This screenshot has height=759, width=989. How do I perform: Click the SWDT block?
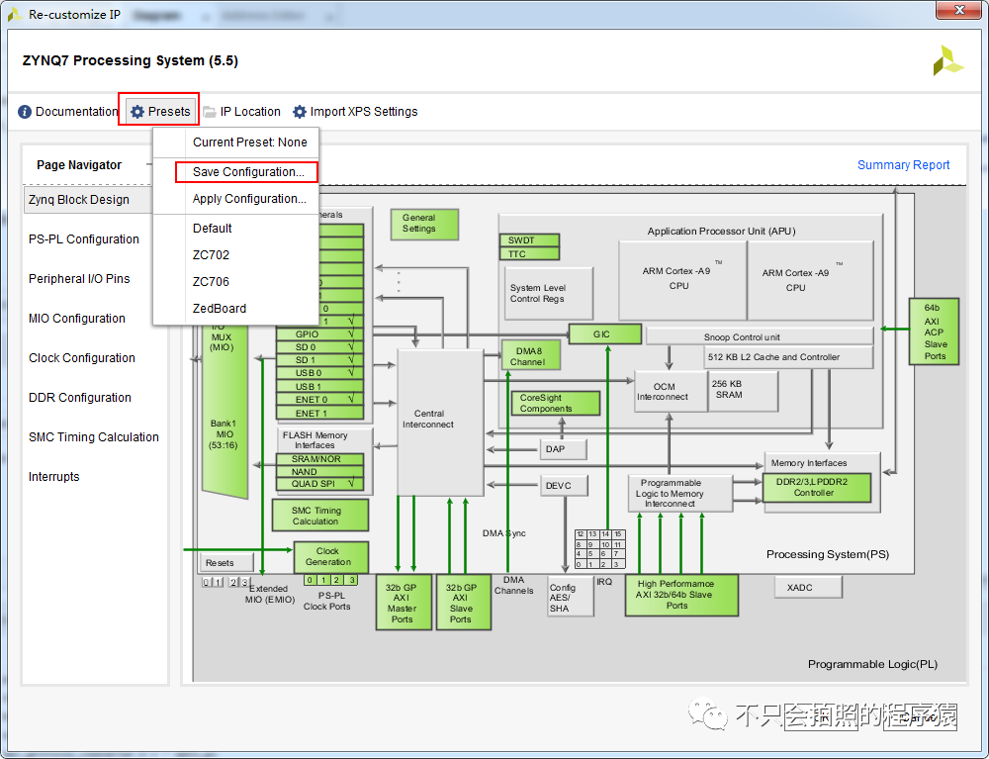pos(529,240)
